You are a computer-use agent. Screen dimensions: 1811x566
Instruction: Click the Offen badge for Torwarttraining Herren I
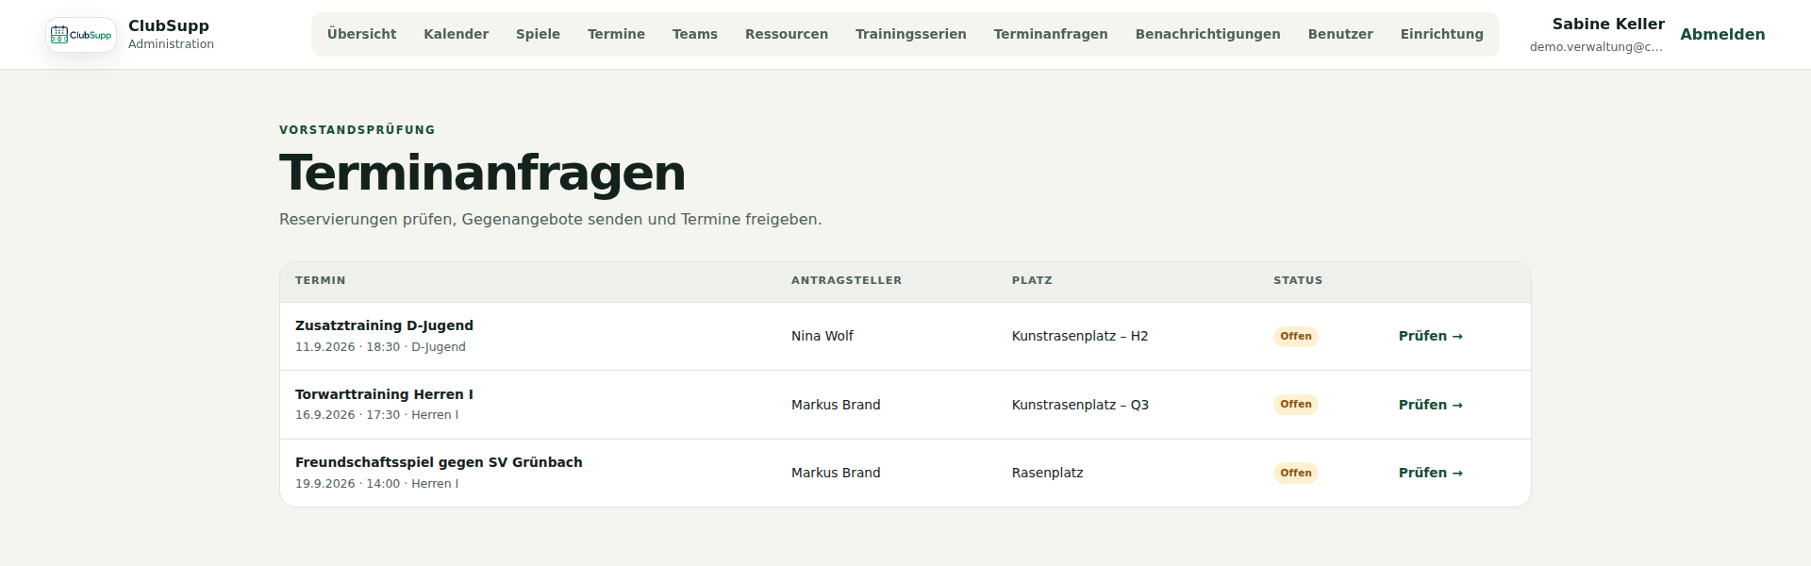click(x=1296, y=404)
